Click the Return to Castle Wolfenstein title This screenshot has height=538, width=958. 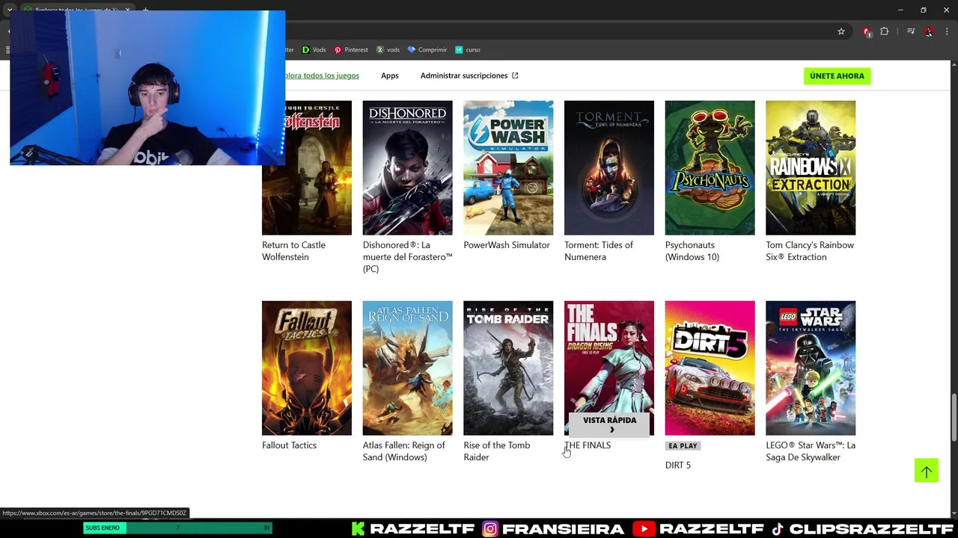click(x=296, y=251)
